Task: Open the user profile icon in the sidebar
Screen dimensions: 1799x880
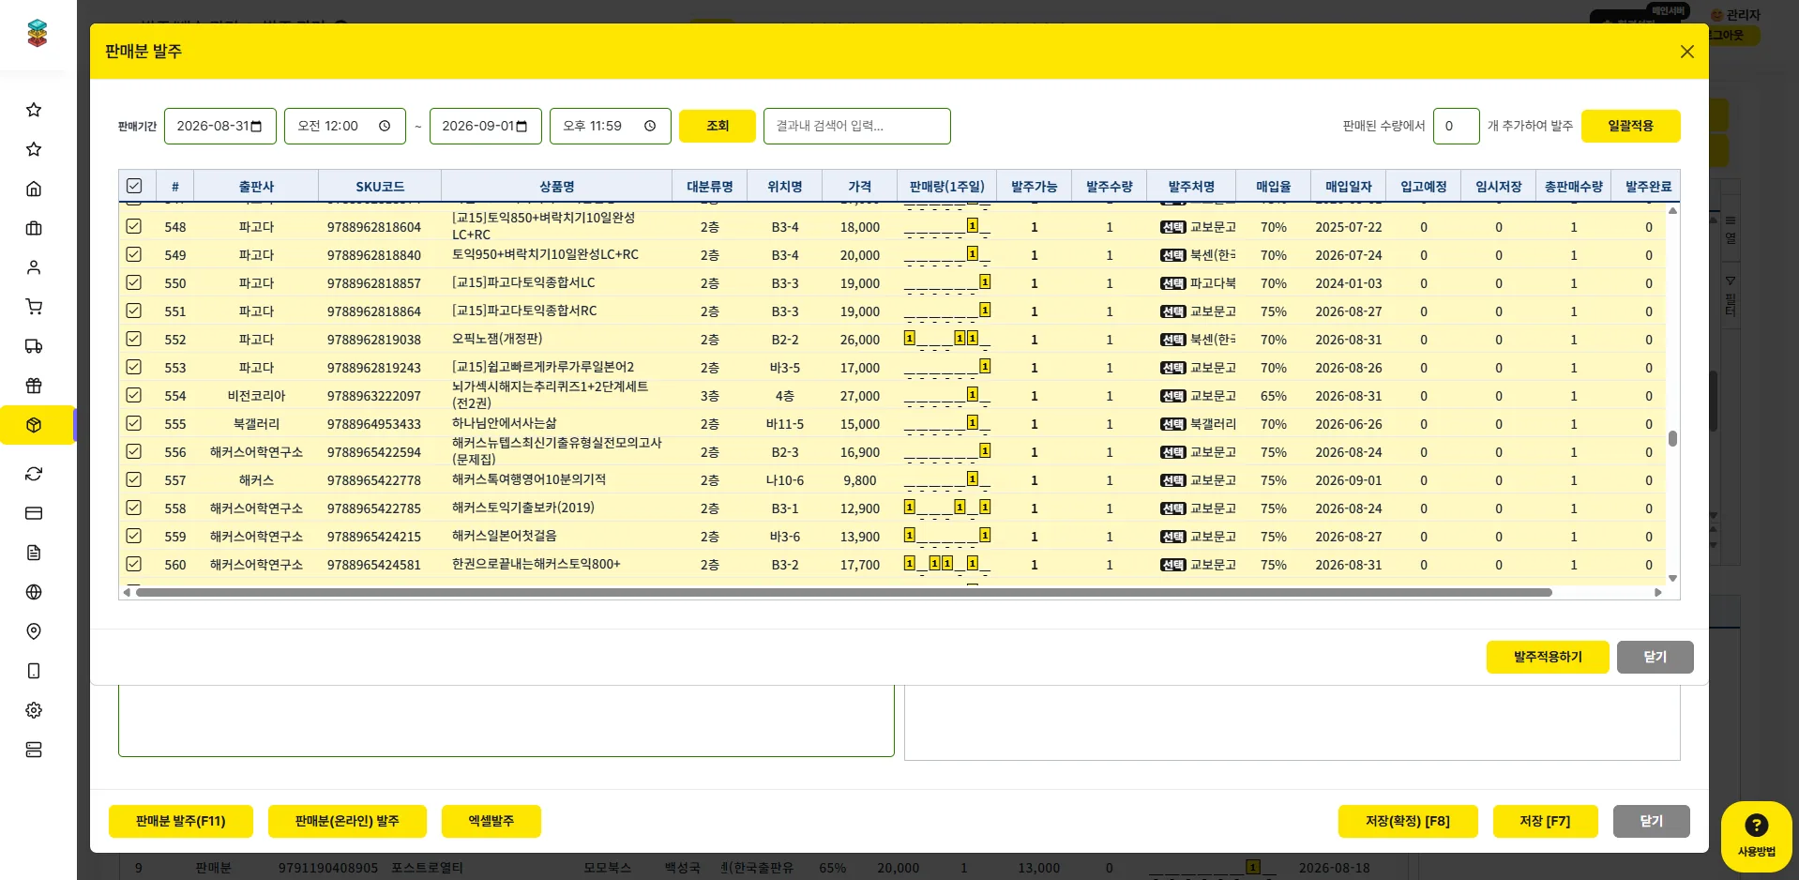Action: coord(34,267)
